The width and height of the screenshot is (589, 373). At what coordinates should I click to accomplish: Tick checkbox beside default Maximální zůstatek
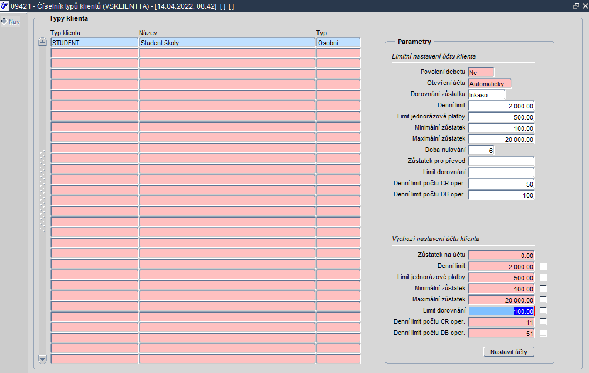coord(543,300)
